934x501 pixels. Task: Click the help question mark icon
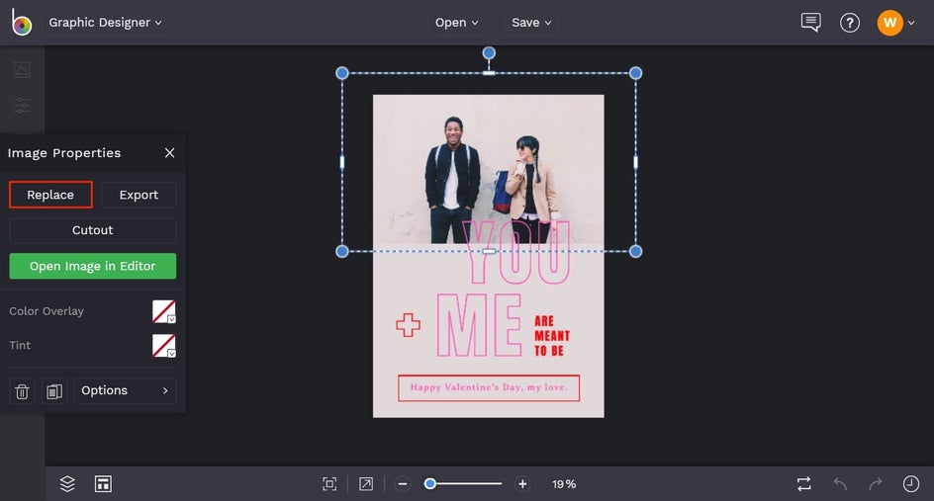click(850, 23)
